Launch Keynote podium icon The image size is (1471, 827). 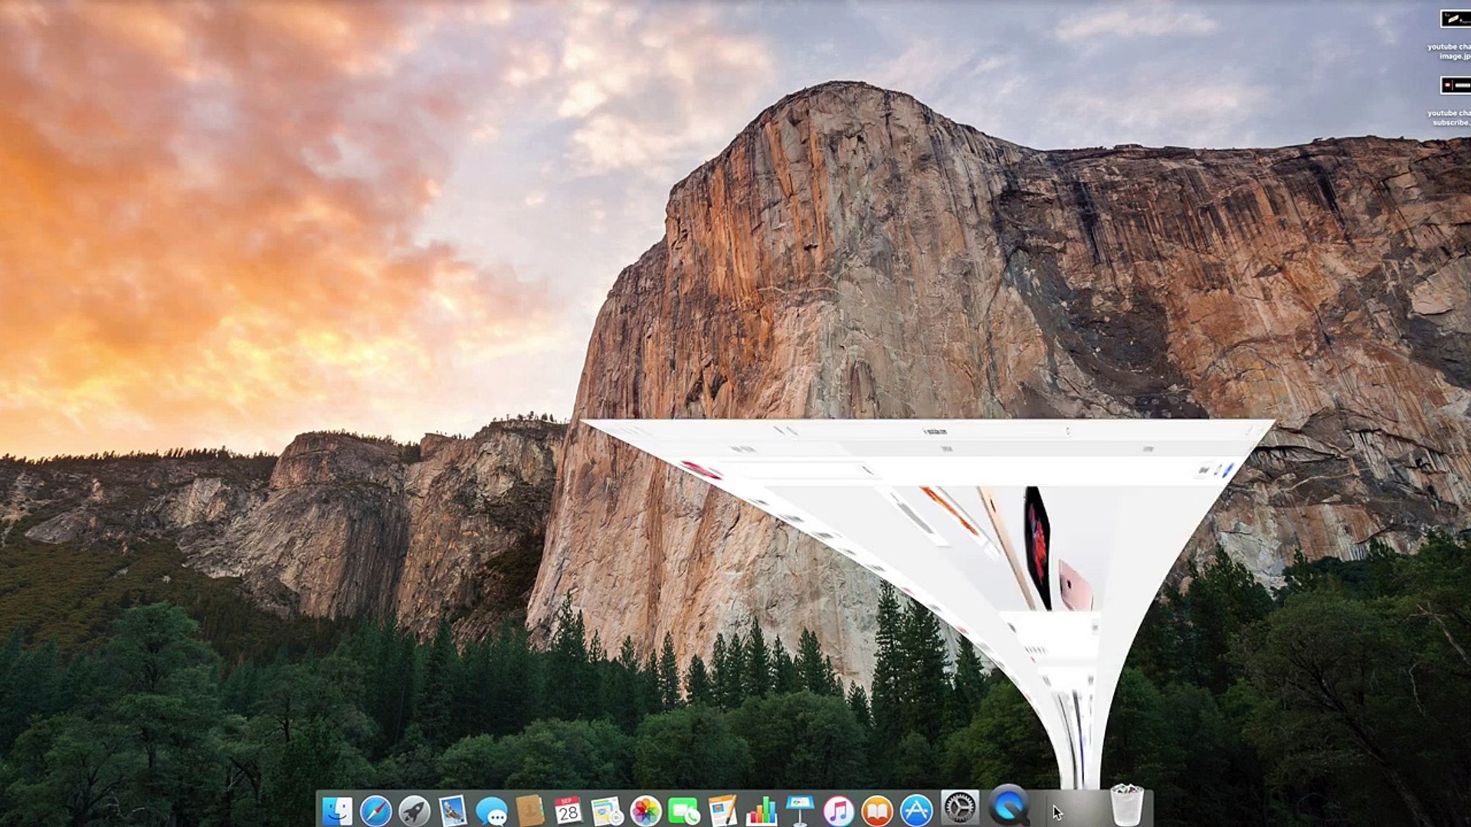800,810
